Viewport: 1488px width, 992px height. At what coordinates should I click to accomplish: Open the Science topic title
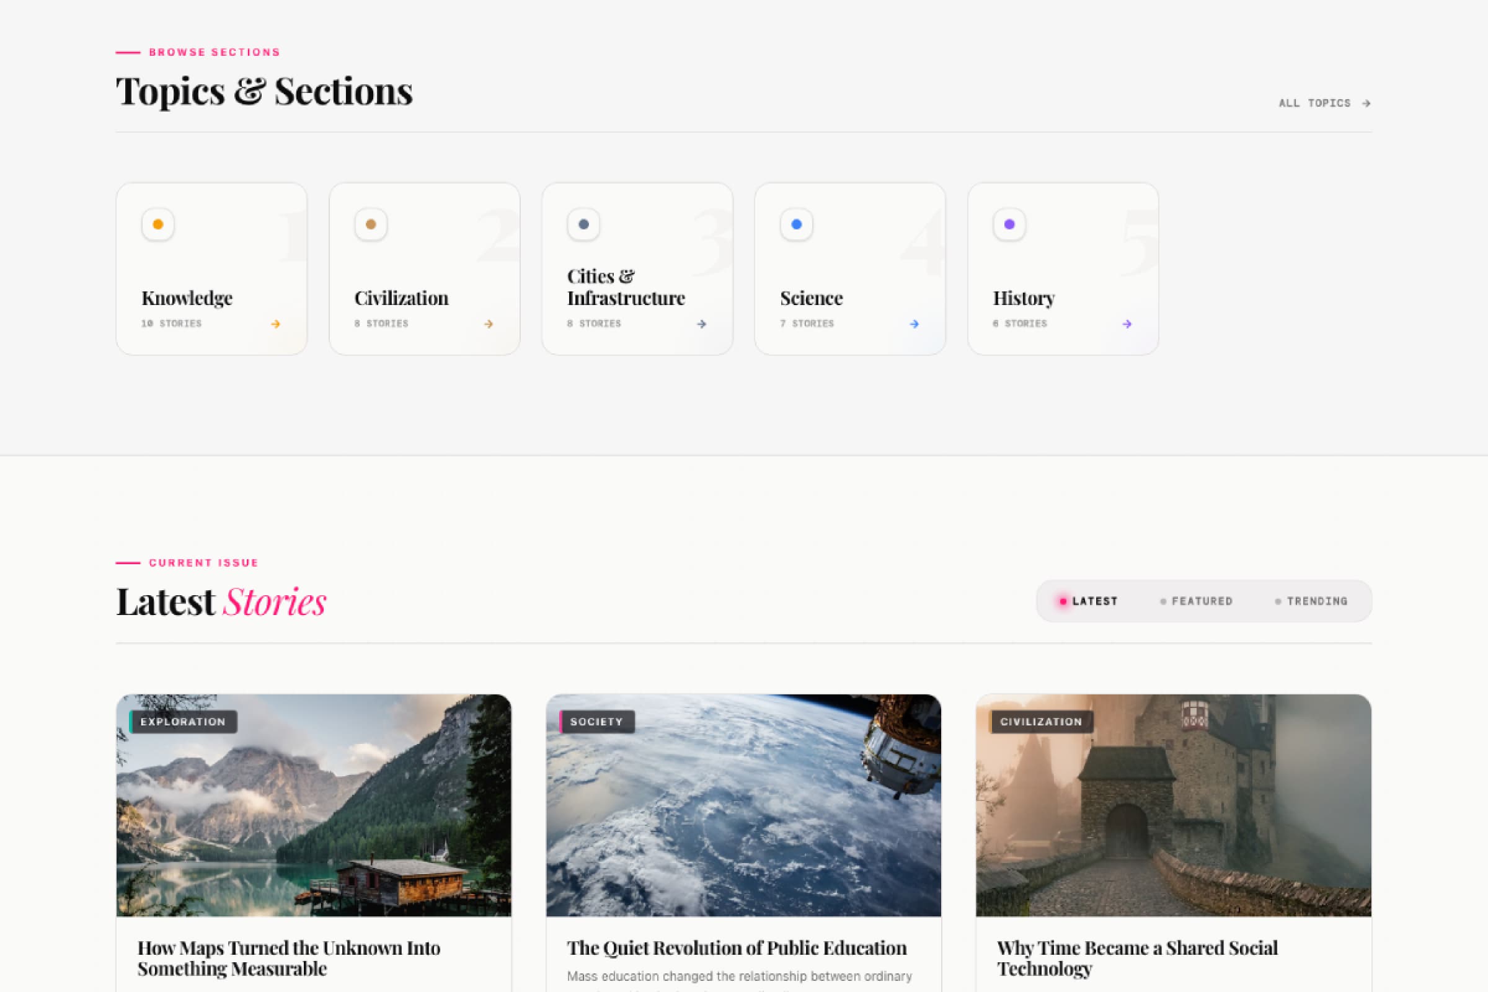tap(811, 298)
